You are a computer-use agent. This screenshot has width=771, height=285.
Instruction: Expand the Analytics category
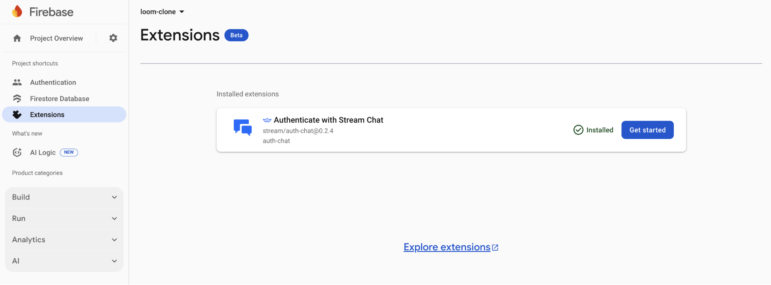click(64, 240)
